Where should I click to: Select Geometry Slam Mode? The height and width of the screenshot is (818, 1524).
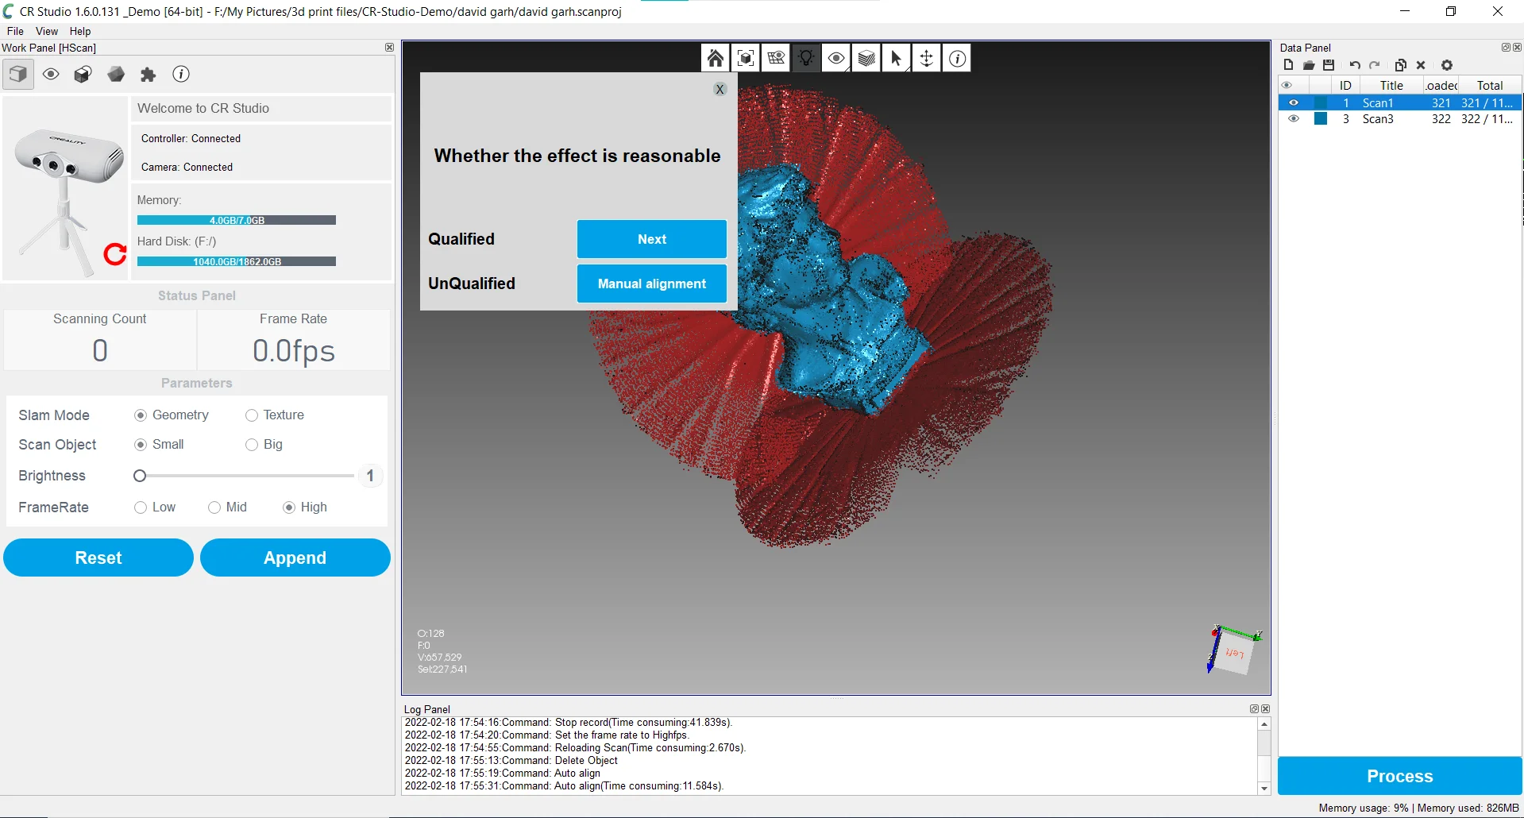(x=141, y=415)
